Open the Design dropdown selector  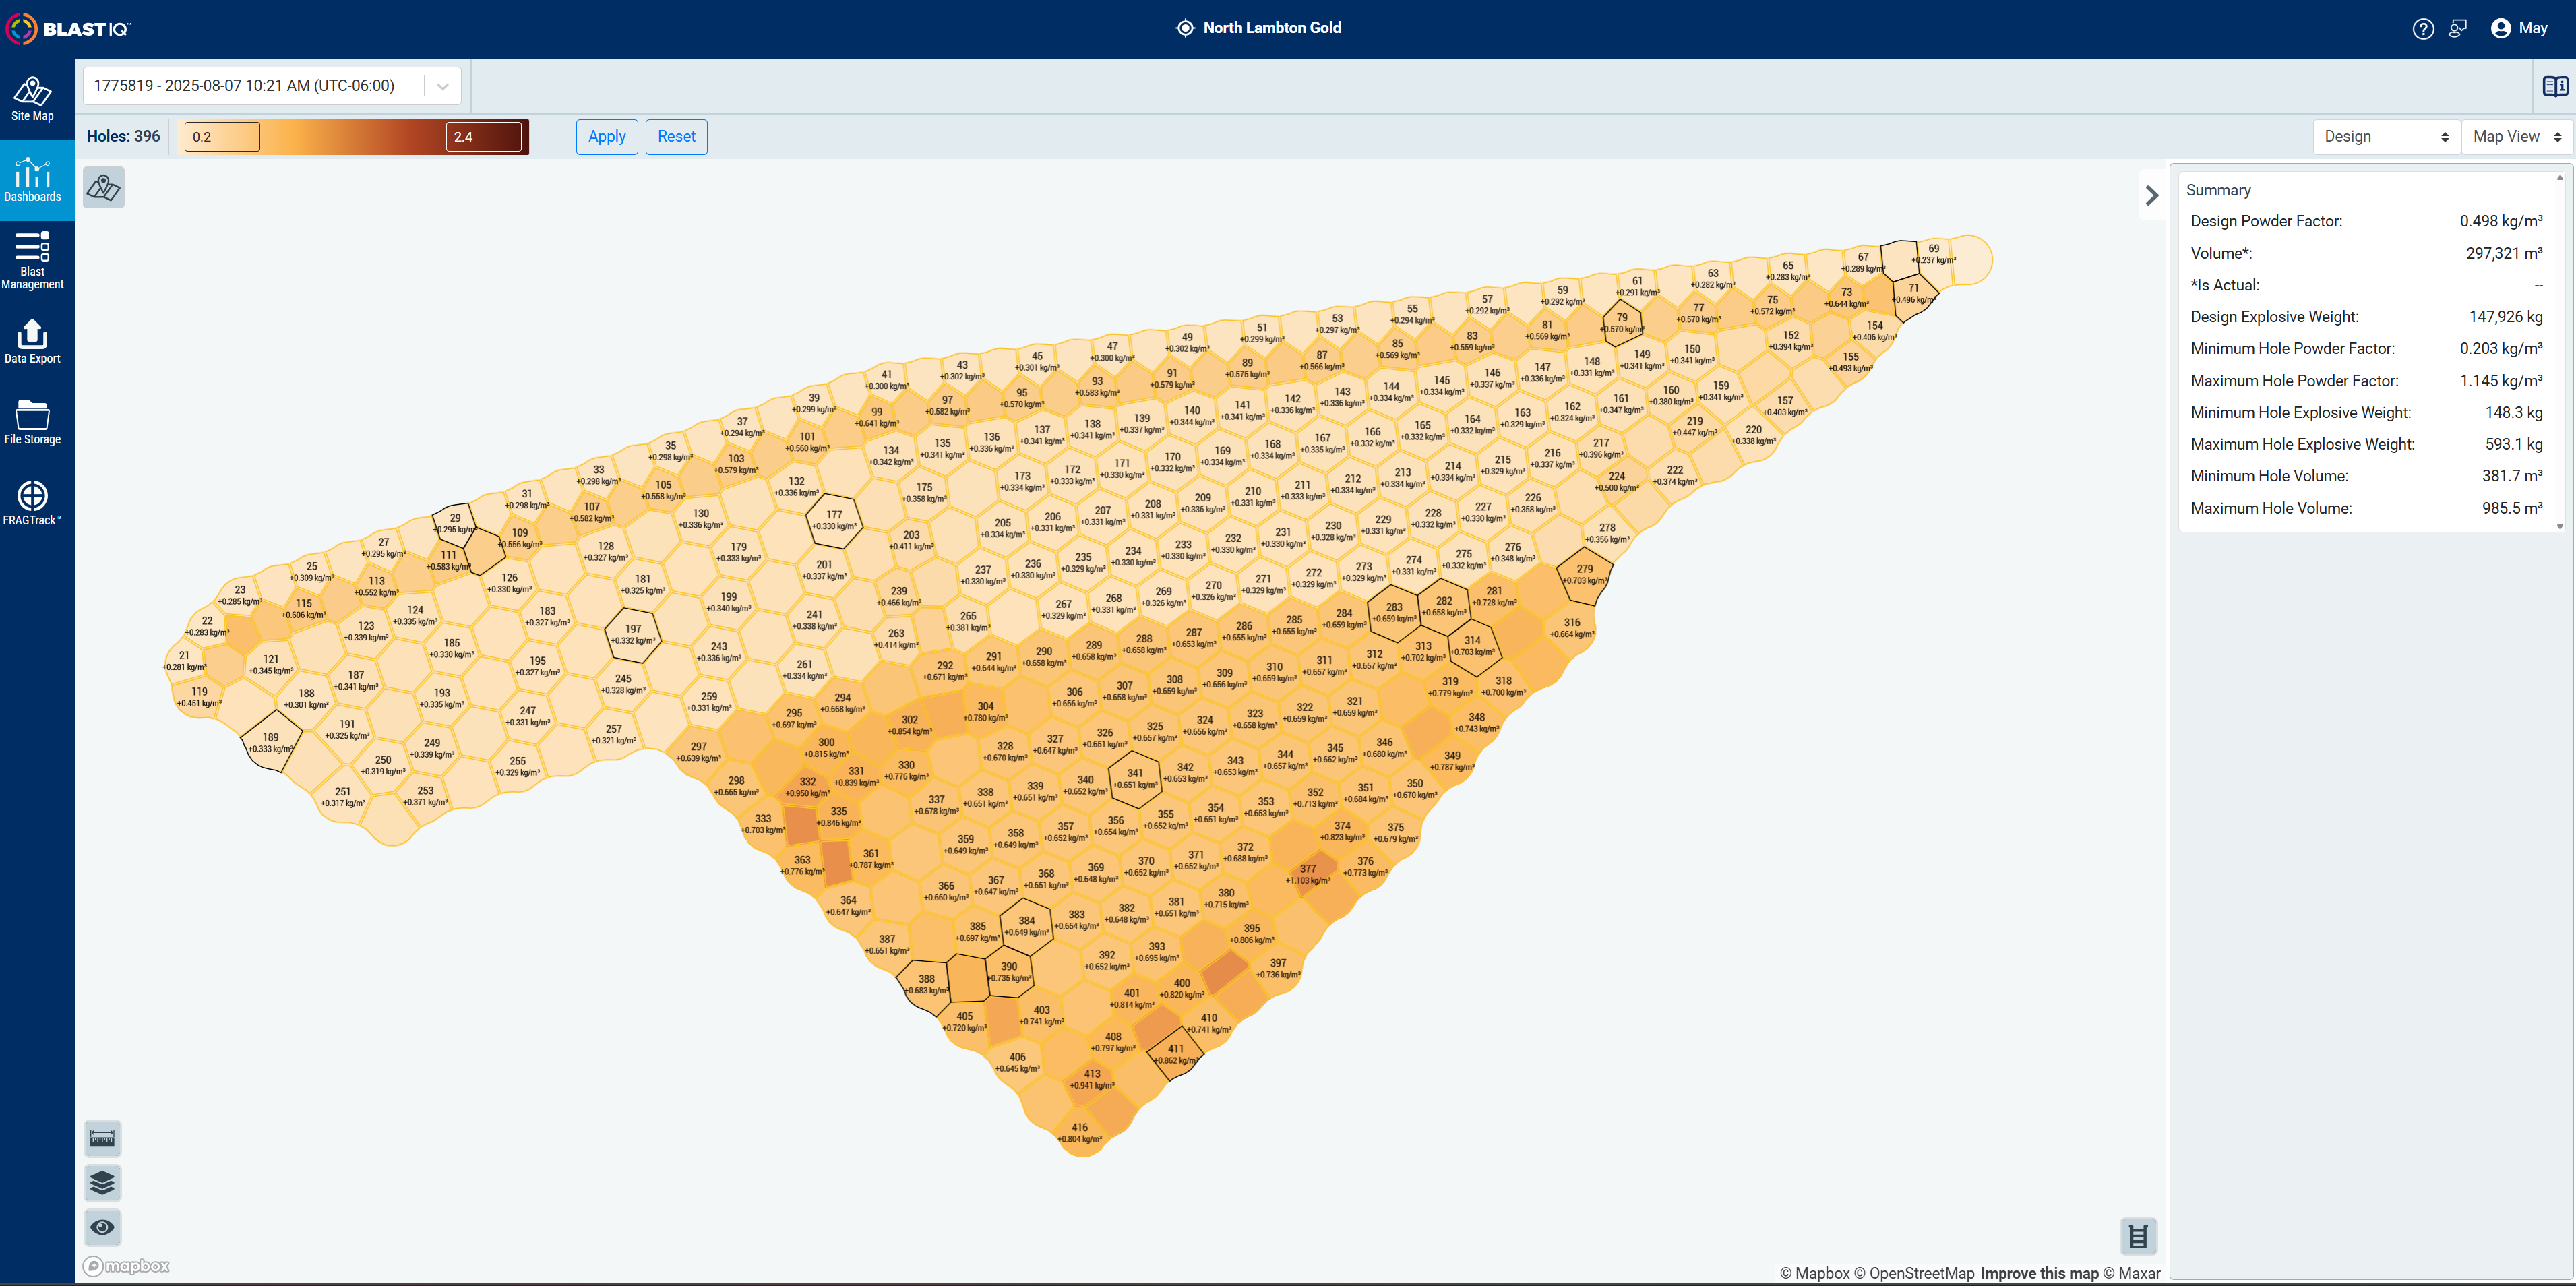click(x=2386, y=137)
